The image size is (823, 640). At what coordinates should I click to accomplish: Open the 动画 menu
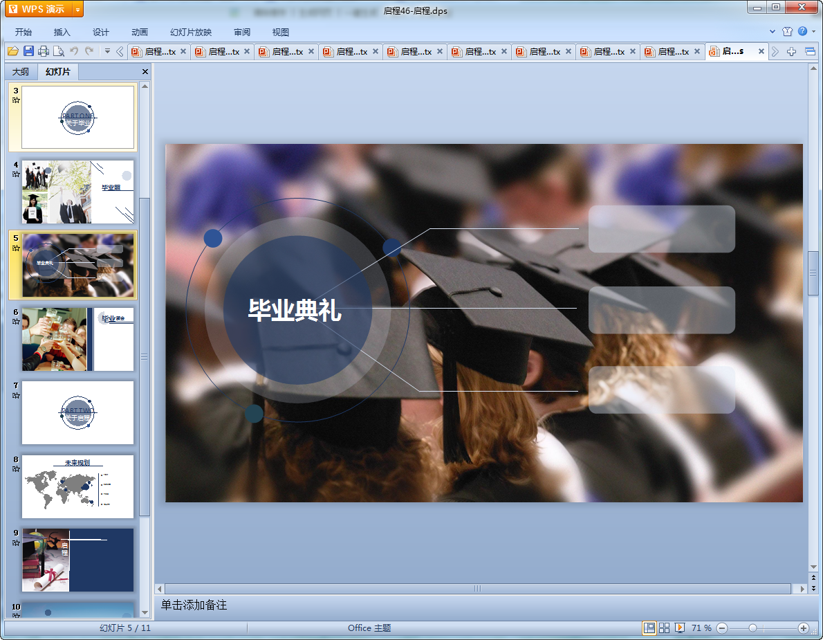(140, 32)
